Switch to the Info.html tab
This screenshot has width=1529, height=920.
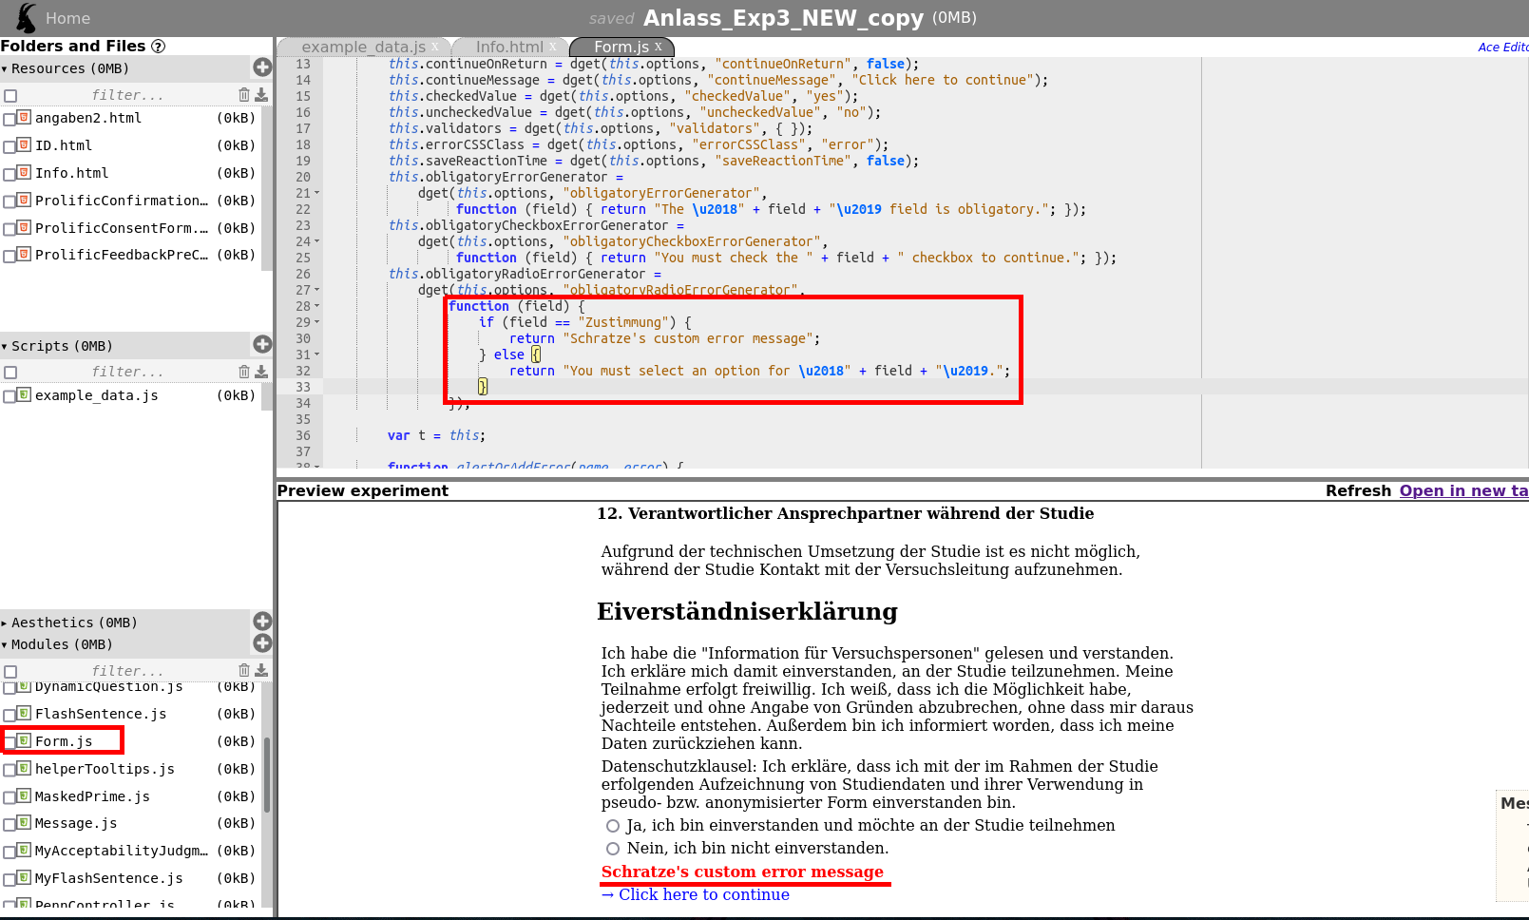tap(509, 47)
